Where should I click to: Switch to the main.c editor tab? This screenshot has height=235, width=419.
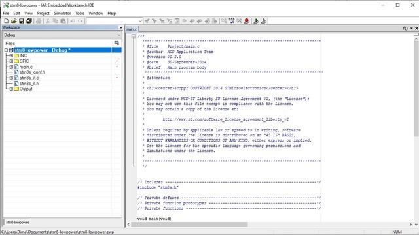[132, 29]
